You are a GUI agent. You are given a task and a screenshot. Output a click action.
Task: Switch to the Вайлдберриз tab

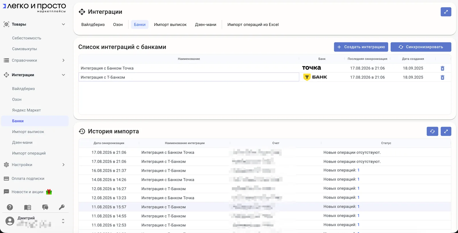click(93, 25)
